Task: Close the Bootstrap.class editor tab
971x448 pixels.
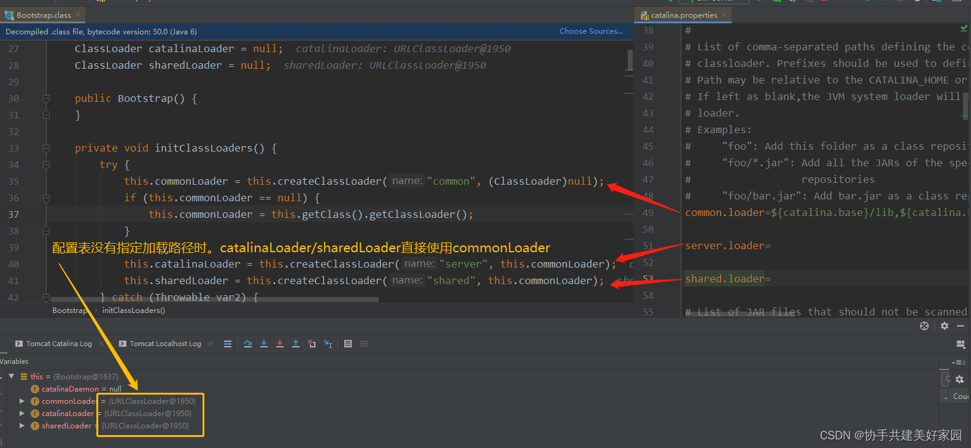Action: 78,15
